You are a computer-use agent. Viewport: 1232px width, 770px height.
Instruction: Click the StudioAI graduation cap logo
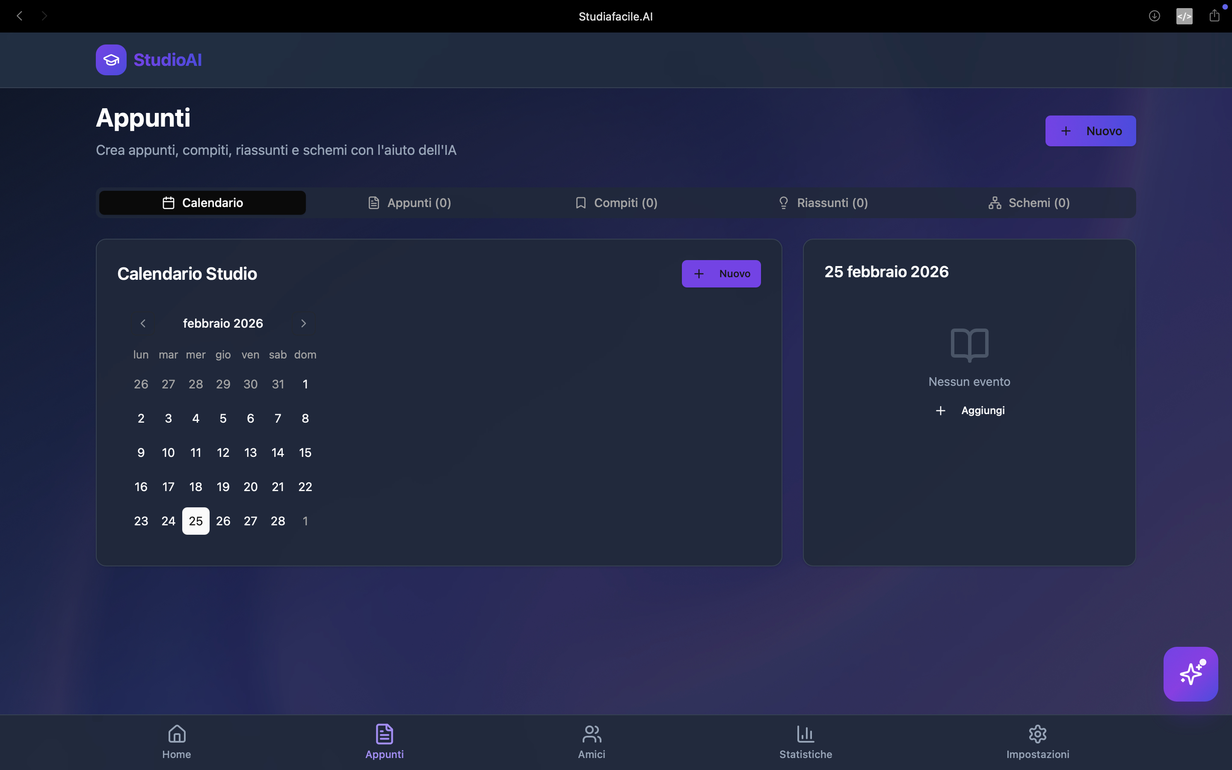(110, 59)
